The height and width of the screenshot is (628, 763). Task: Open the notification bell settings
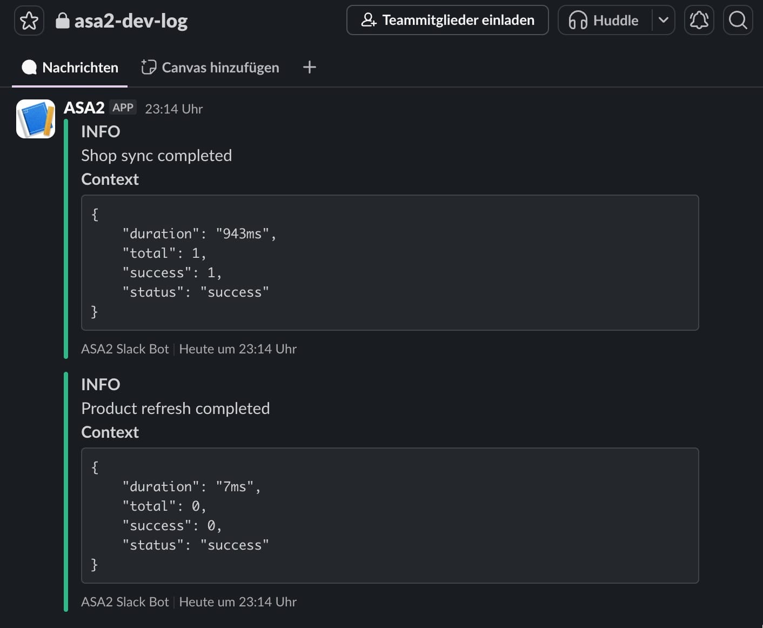(x=699, y=21)
